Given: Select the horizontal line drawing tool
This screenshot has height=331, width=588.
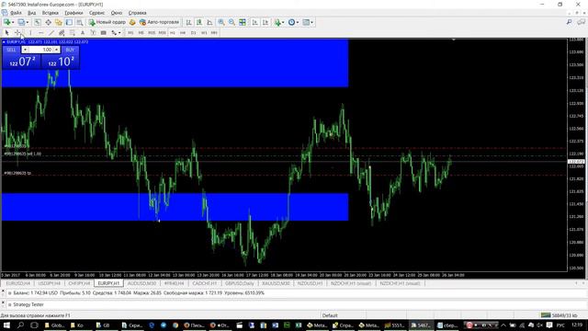Looking at the screenshot, I should pyautogui.click(x=40, y=33).
